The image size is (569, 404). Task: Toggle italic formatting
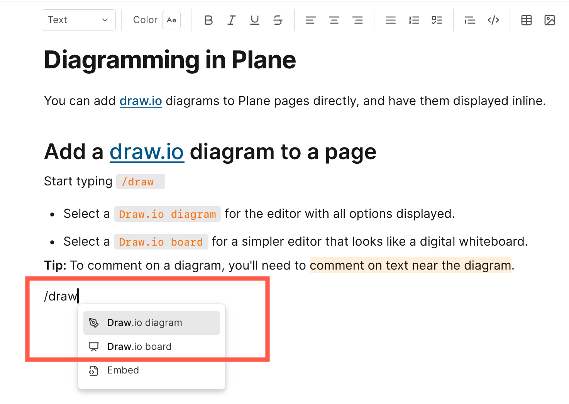[232, 20]
